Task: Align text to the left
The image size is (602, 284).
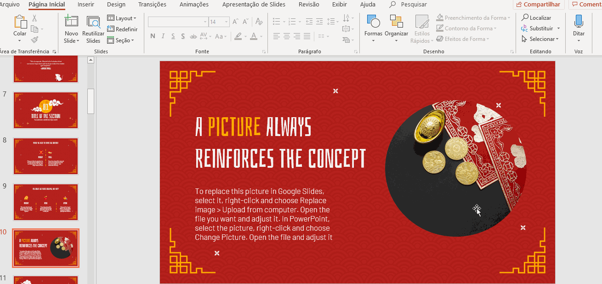Action: tap(276, 36)
